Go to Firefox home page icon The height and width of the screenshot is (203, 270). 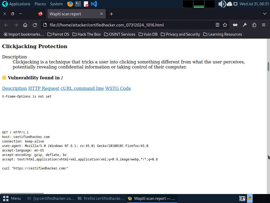click(25, 25)
